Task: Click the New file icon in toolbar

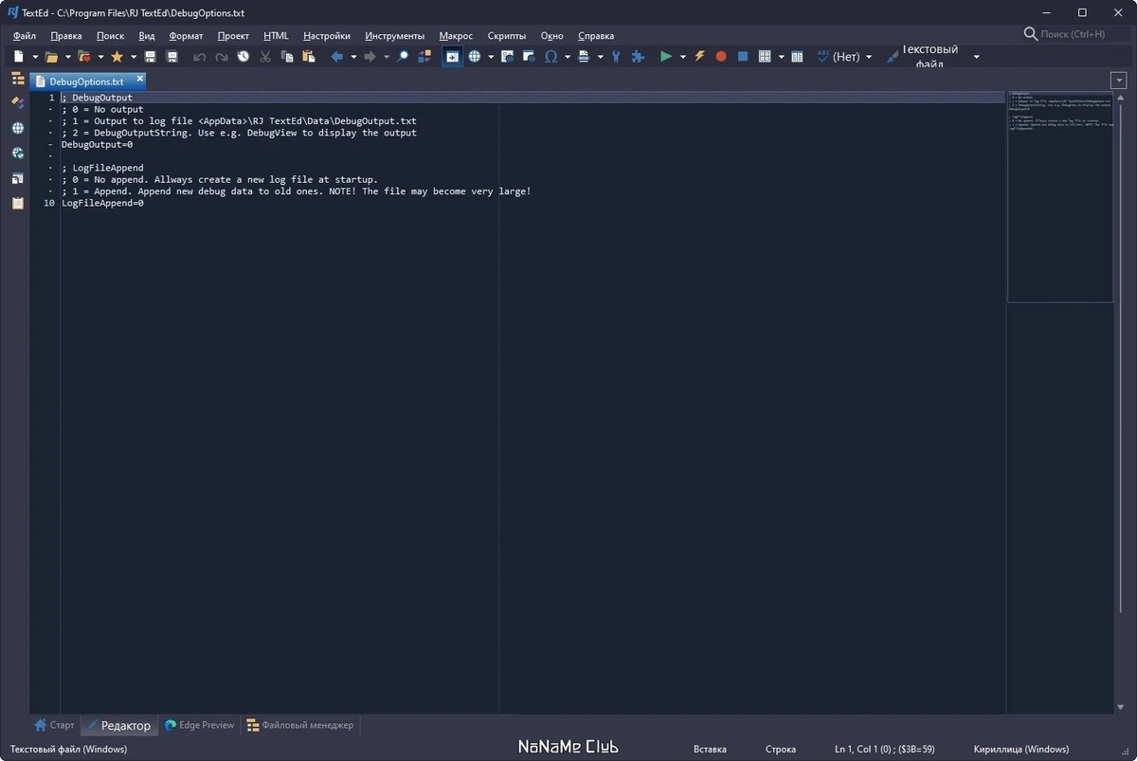Action: [x=18, y=57]
